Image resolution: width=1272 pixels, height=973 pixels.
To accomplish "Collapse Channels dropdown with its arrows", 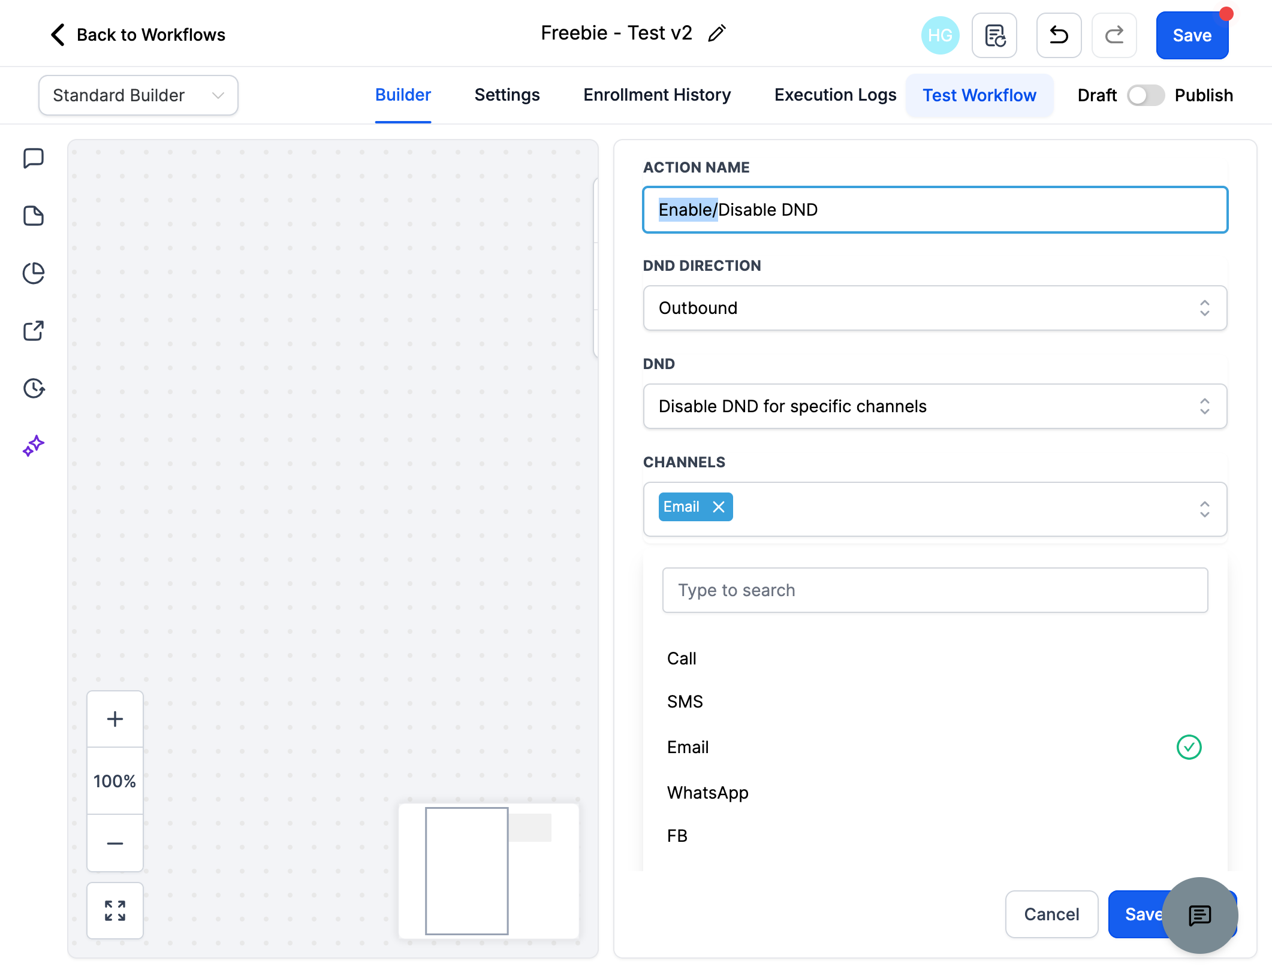I will 1205,509.
